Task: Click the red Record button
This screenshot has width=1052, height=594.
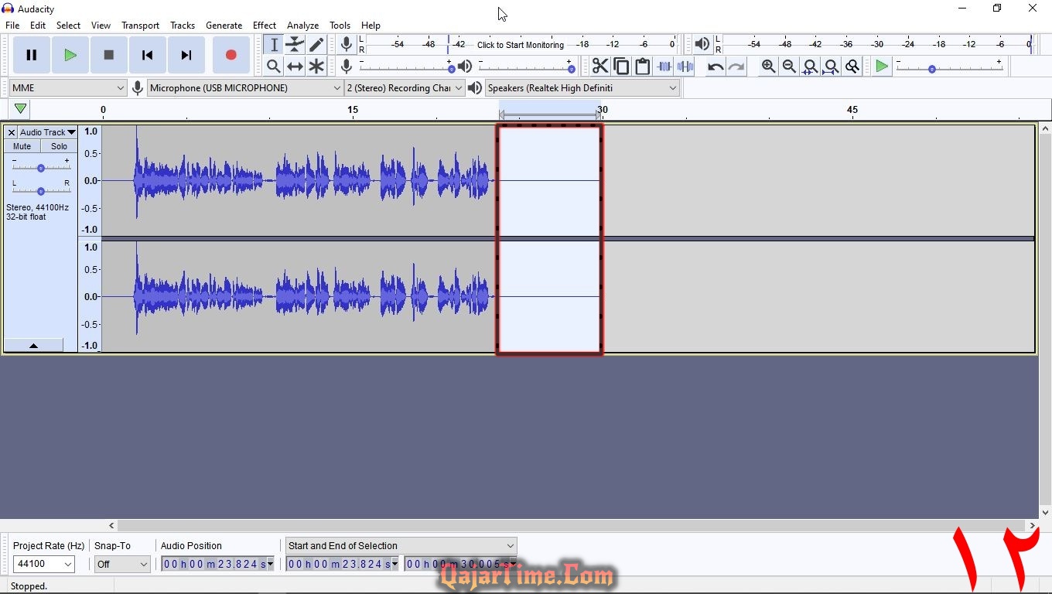Action: 231,55
